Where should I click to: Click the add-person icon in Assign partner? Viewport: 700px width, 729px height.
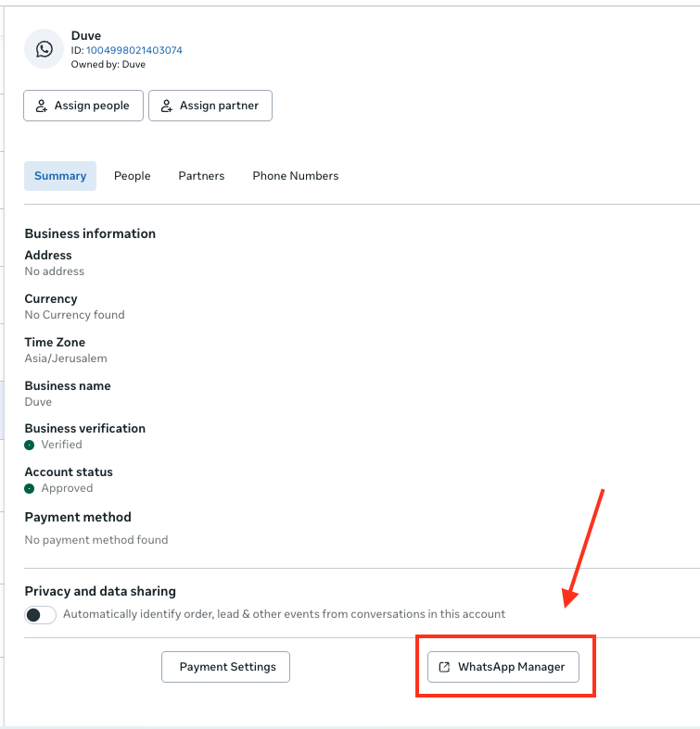pos(167,107)
